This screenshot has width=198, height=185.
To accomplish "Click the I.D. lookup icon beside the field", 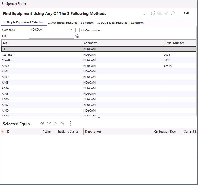I will [x=77, y=36].
